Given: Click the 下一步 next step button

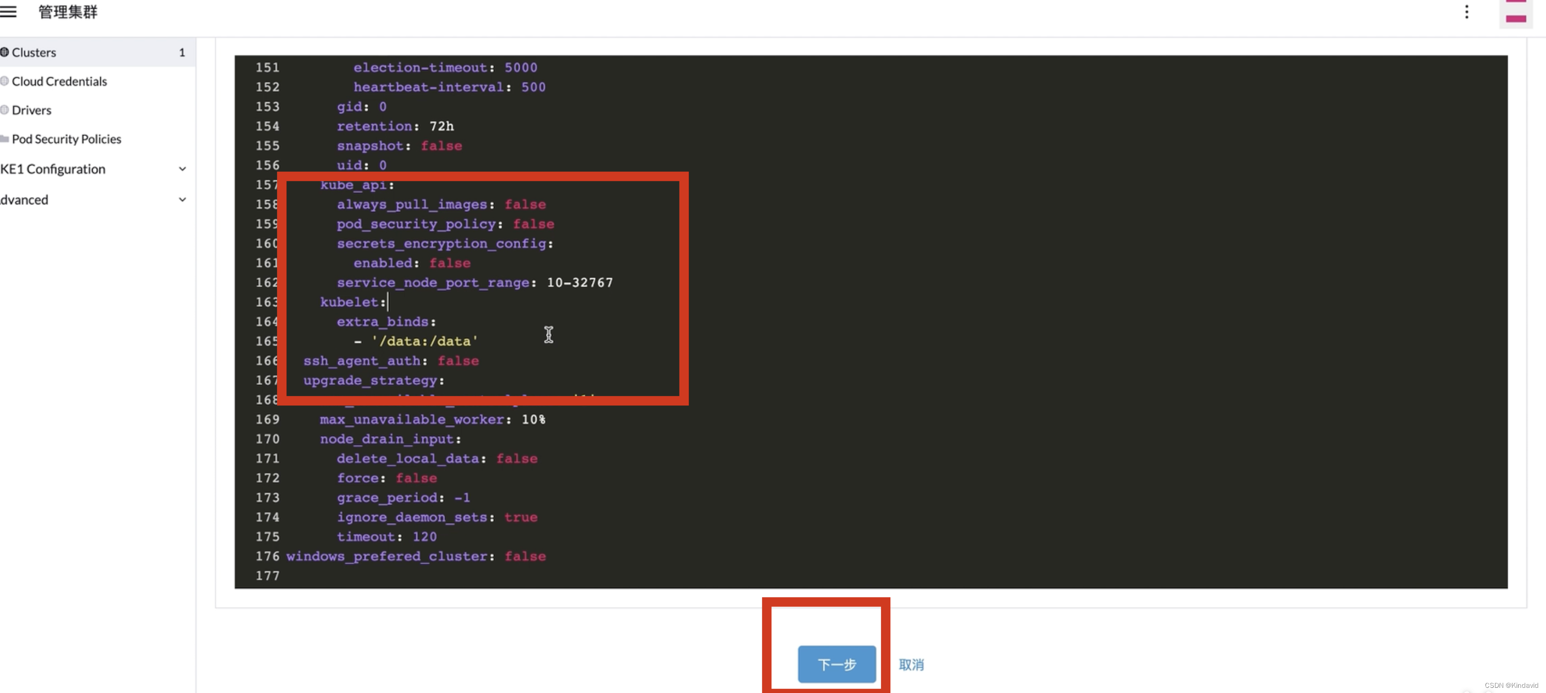Looking at the screenshot, I should [835, 664].
